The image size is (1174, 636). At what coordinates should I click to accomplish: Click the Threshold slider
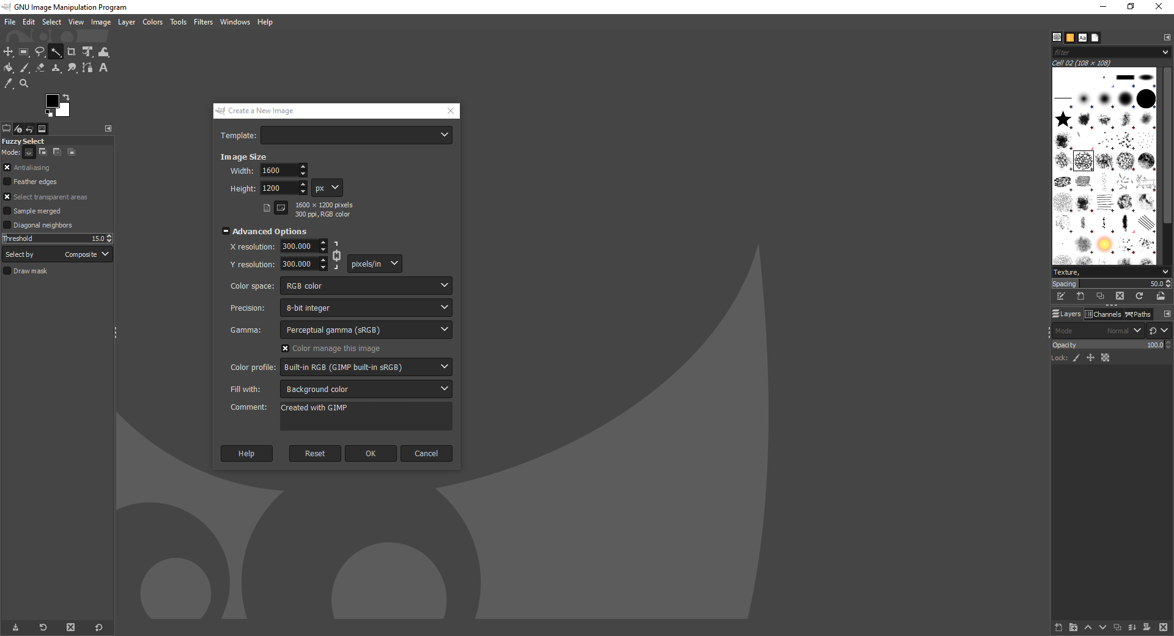coord(57,239)
